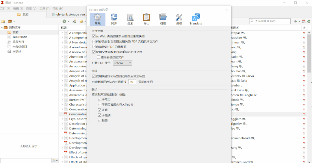
Task: Toggle auto snapshot from Web pages checkbox
Action: 94,36
